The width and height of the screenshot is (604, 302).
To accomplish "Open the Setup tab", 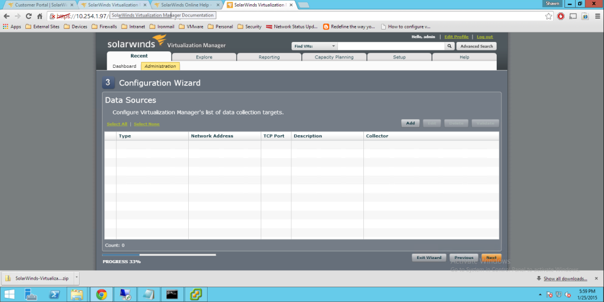I will (399, 57).
